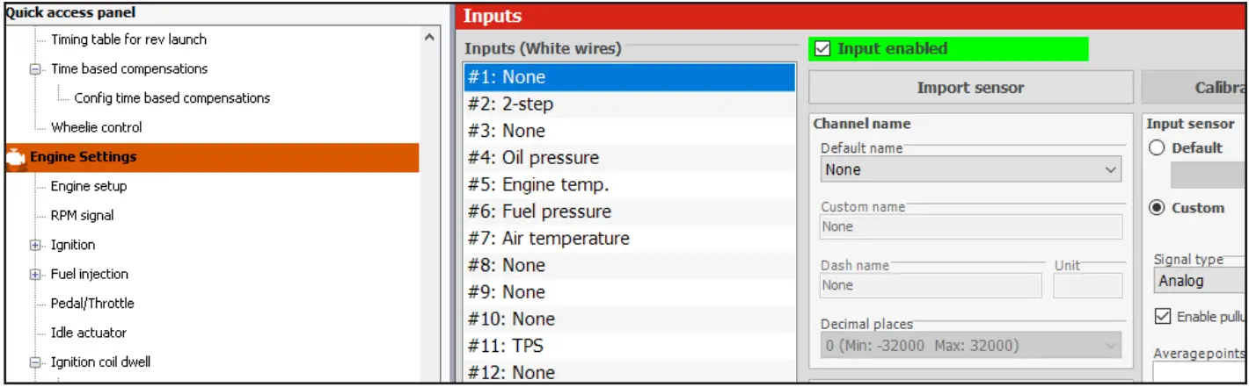Collapse the Time based compensations node

tap(36, 69)
